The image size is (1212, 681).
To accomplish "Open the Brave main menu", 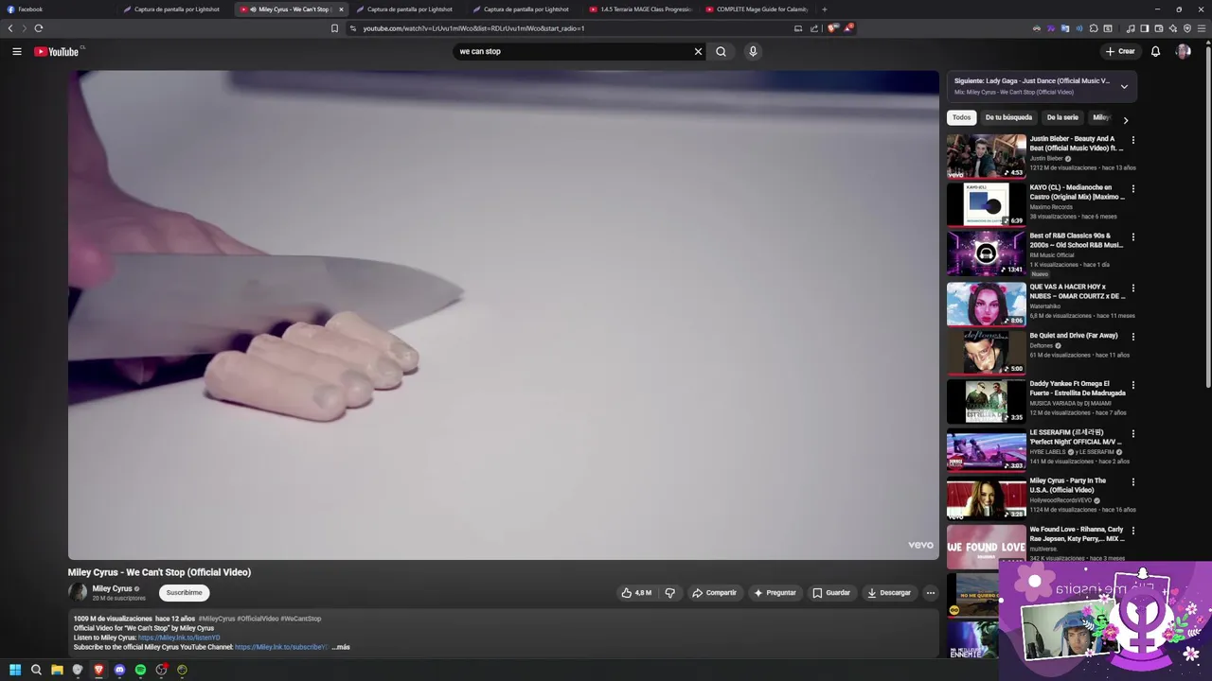I will tap(1202, 28).
